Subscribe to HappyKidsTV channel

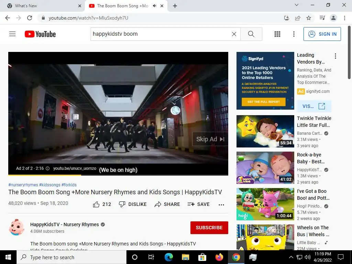point(209,228)
